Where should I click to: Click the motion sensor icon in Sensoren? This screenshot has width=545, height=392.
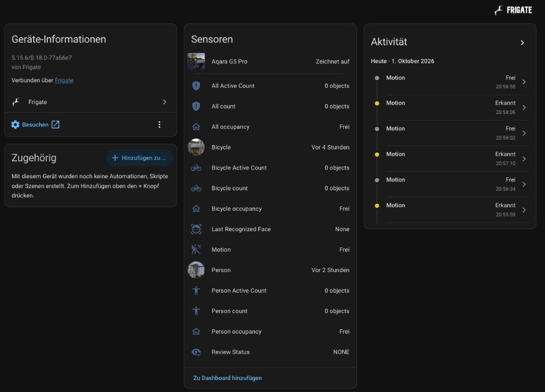(x=196, y=249)
